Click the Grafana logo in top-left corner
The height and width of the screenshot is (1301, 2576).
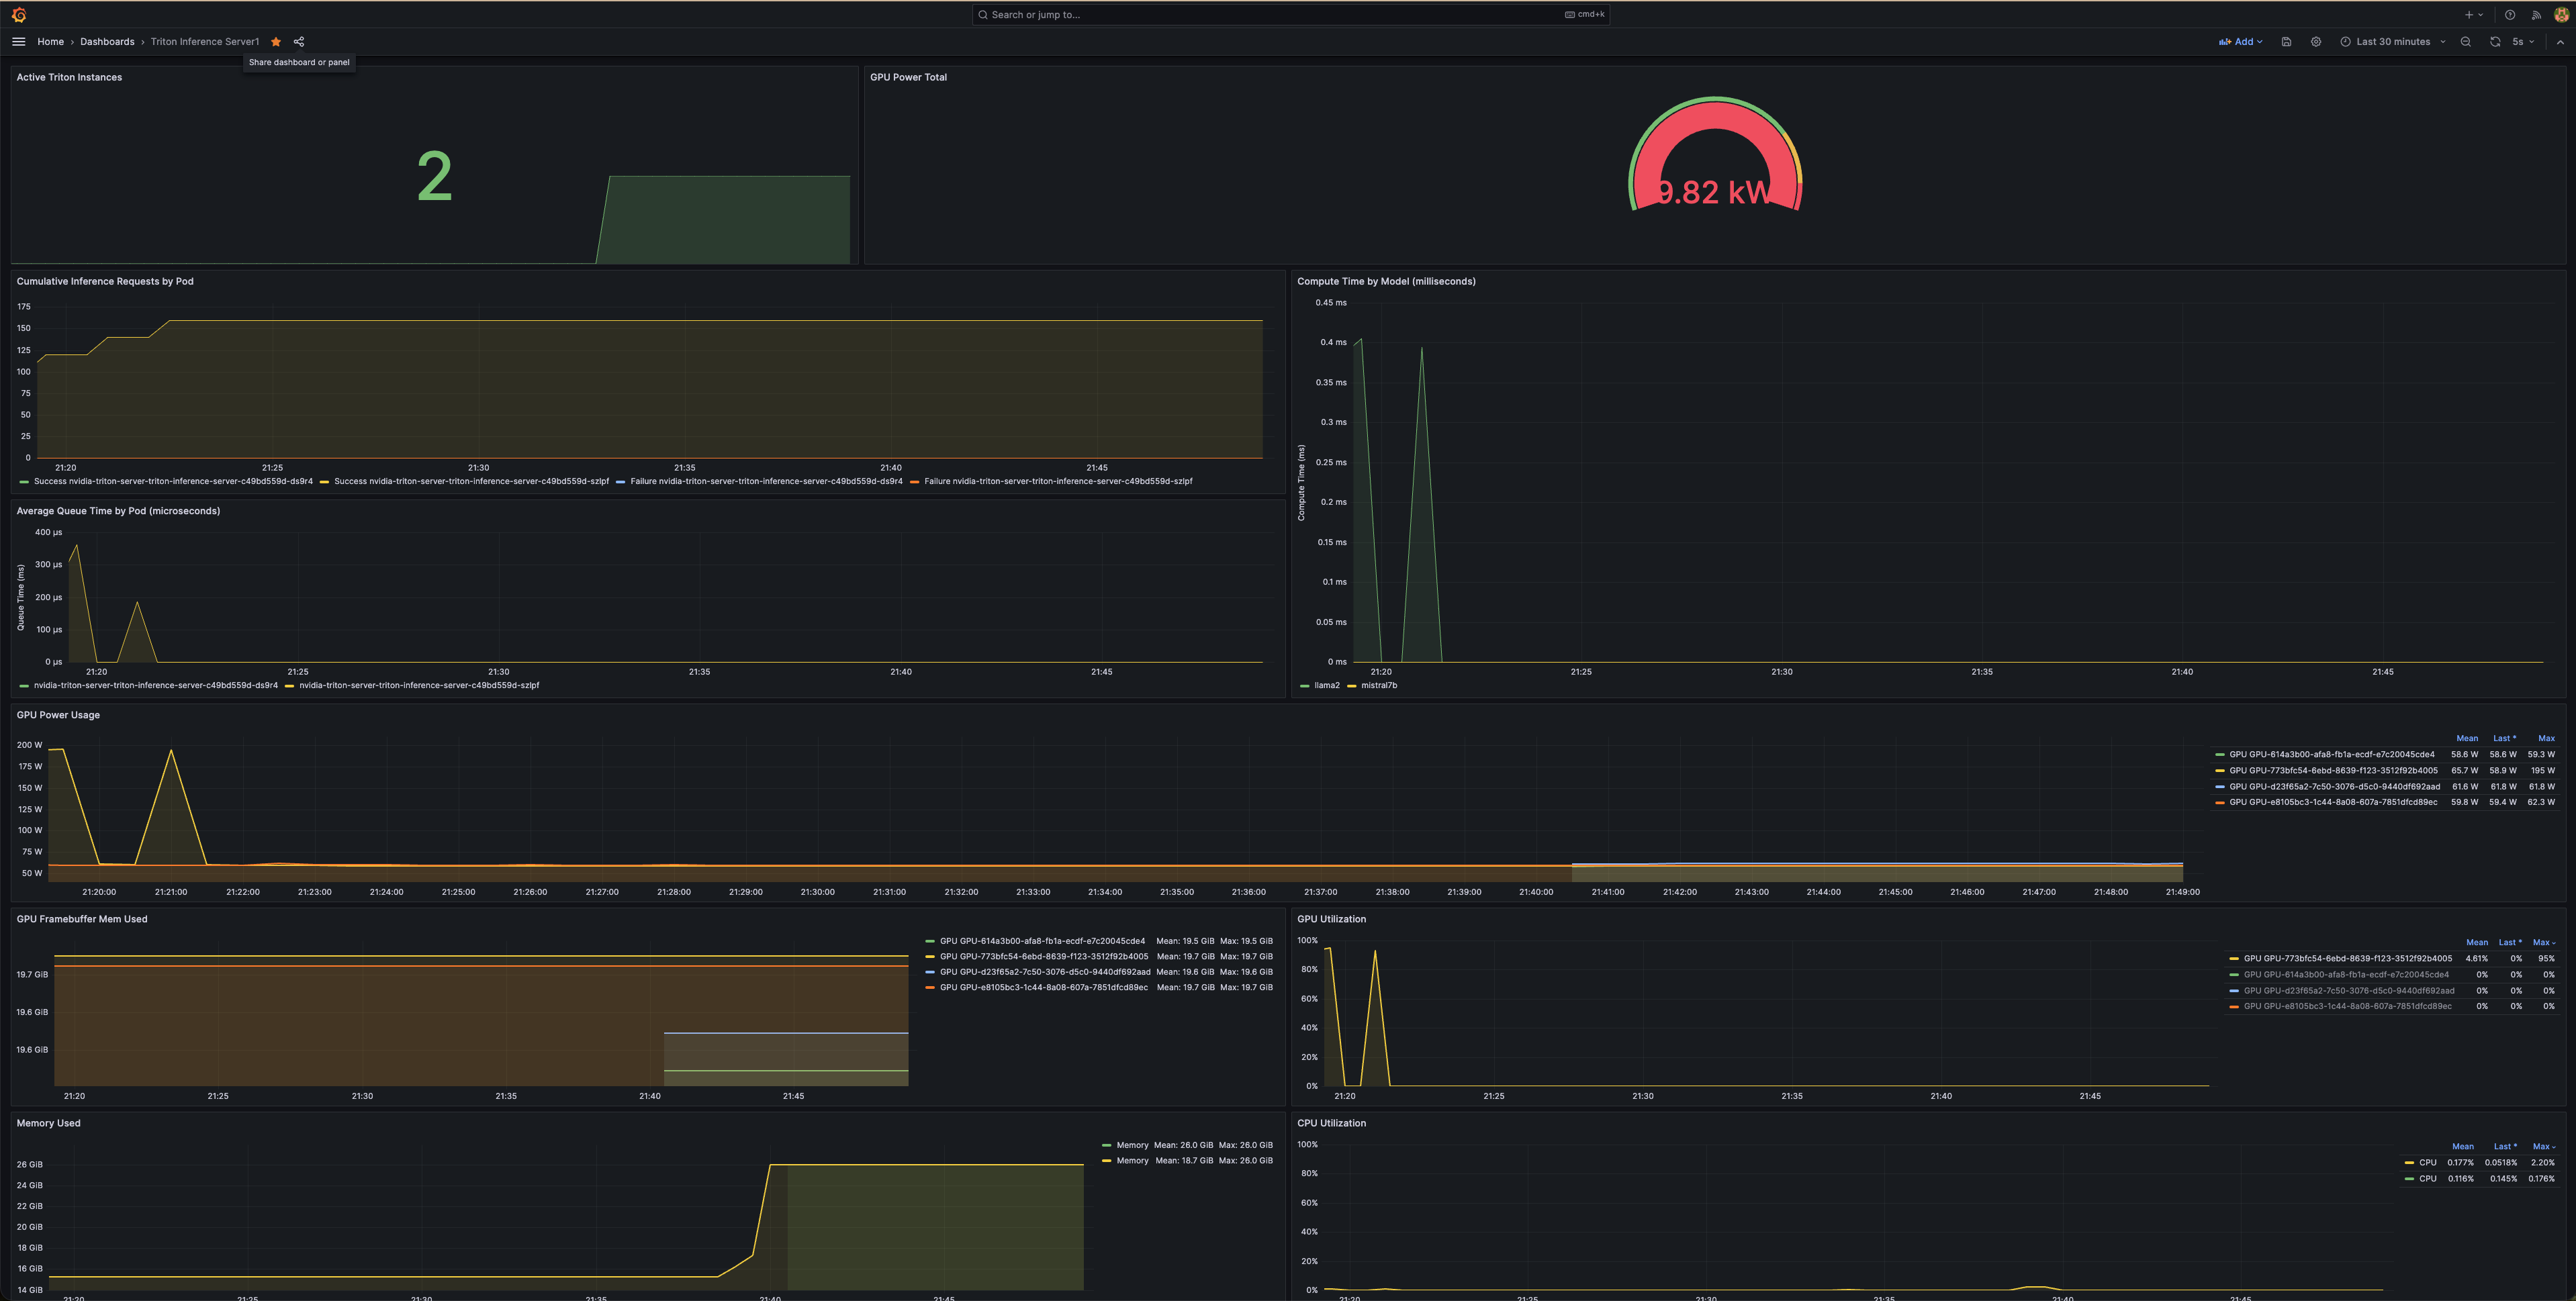tap(18, 15)
